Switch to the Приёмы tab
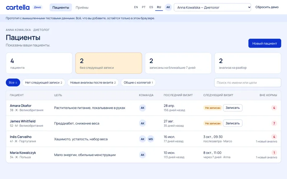This screenshot has width=287, height=179. 82,8
